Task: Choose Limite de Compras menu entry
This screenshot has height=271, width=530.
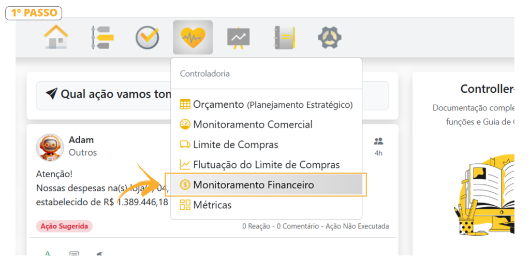Action: pos(235,145)
